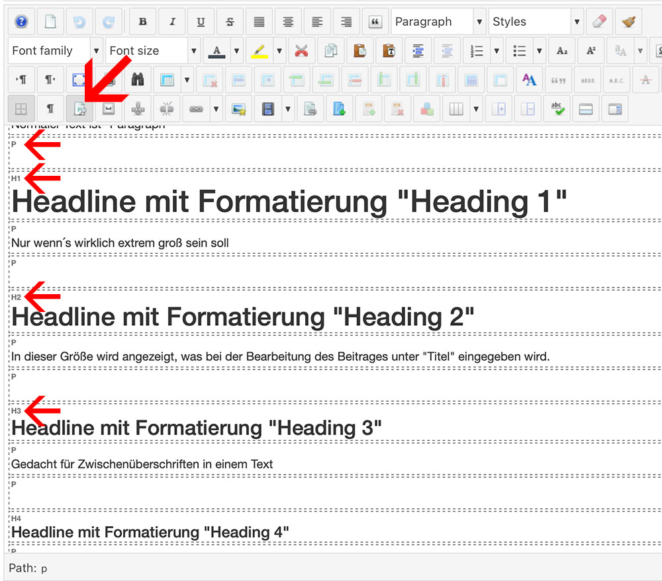The image size is (662, 581).
Task: Expand the Font family dropdown
Action: click(x=56, y=51)
